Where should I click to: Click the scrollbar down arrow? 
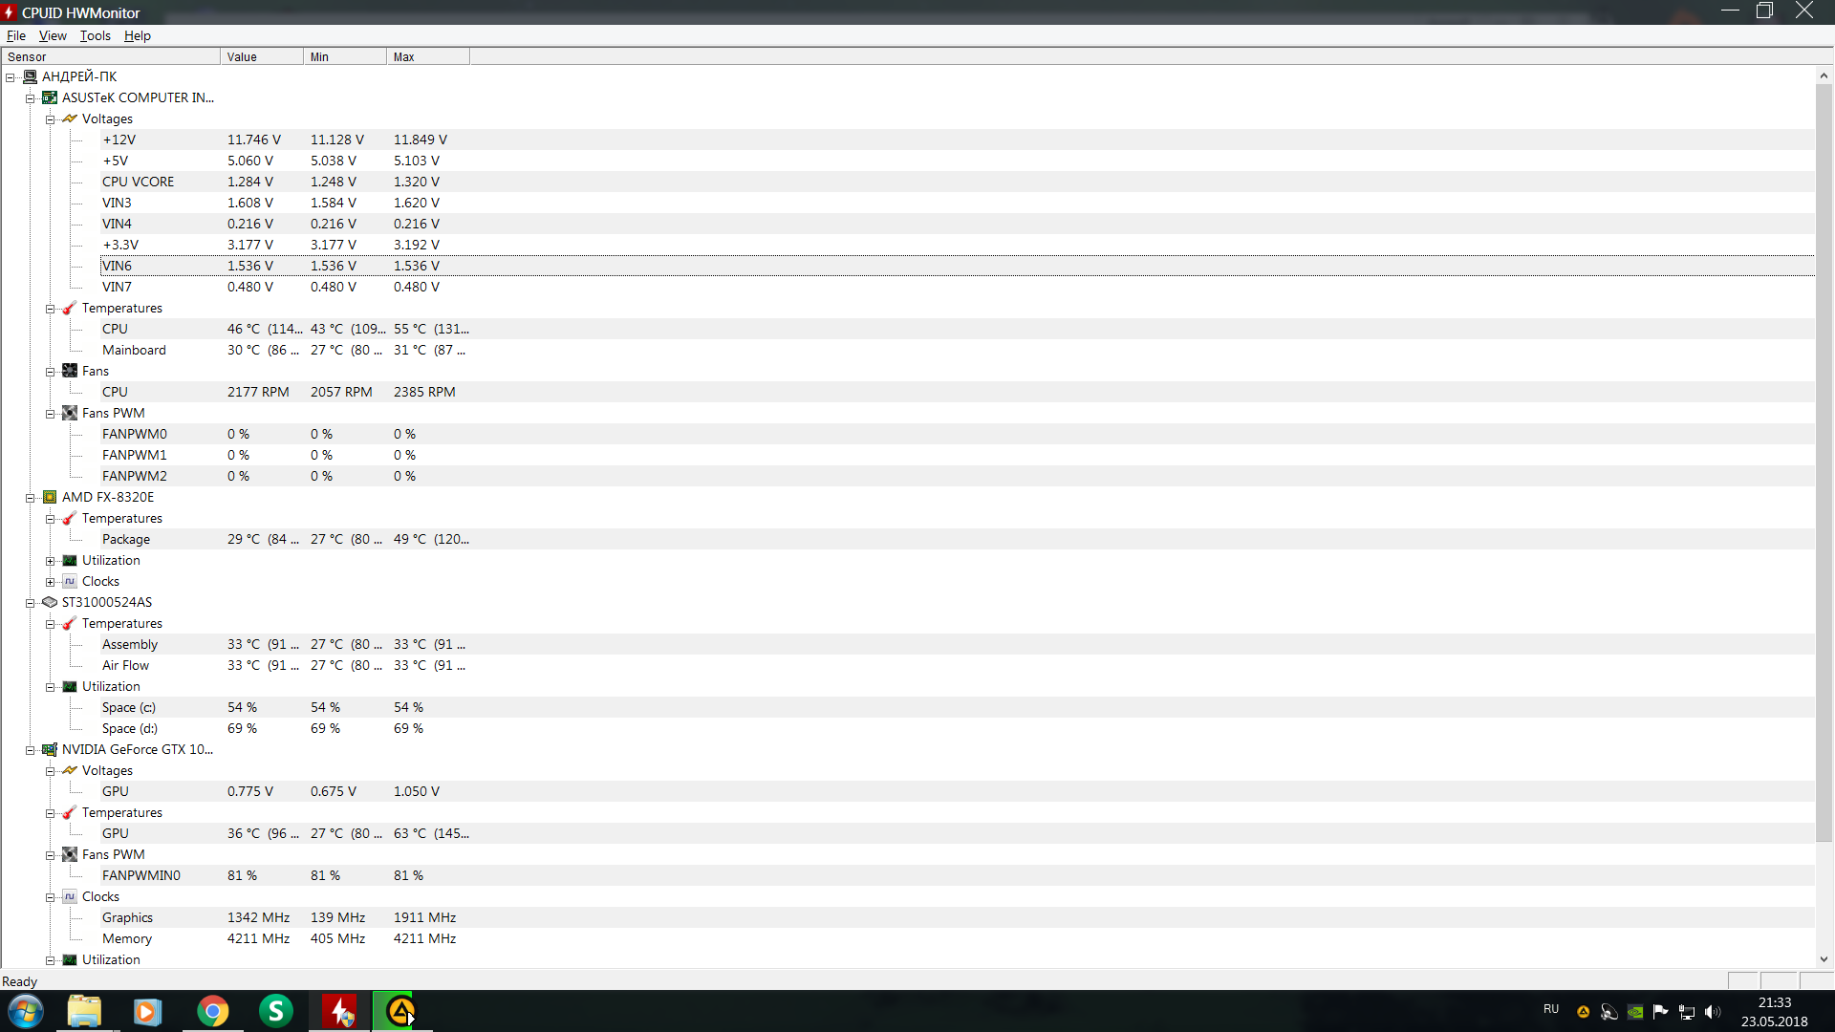(x=1824, y=958)
